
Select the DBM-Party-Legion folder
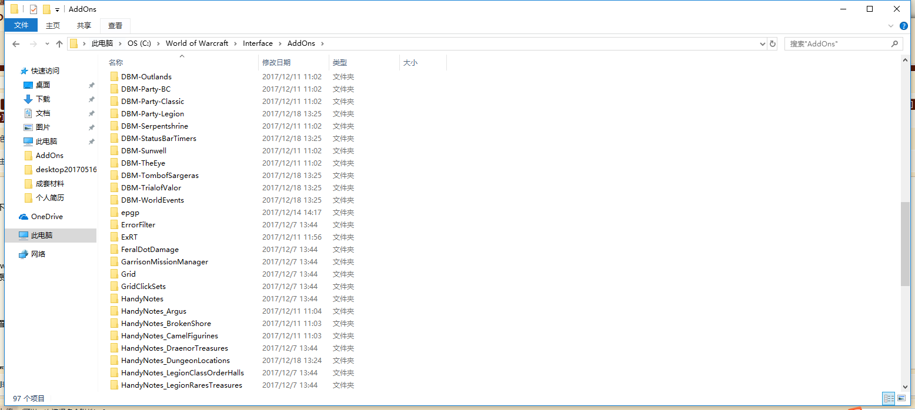(x=152, y=114)
